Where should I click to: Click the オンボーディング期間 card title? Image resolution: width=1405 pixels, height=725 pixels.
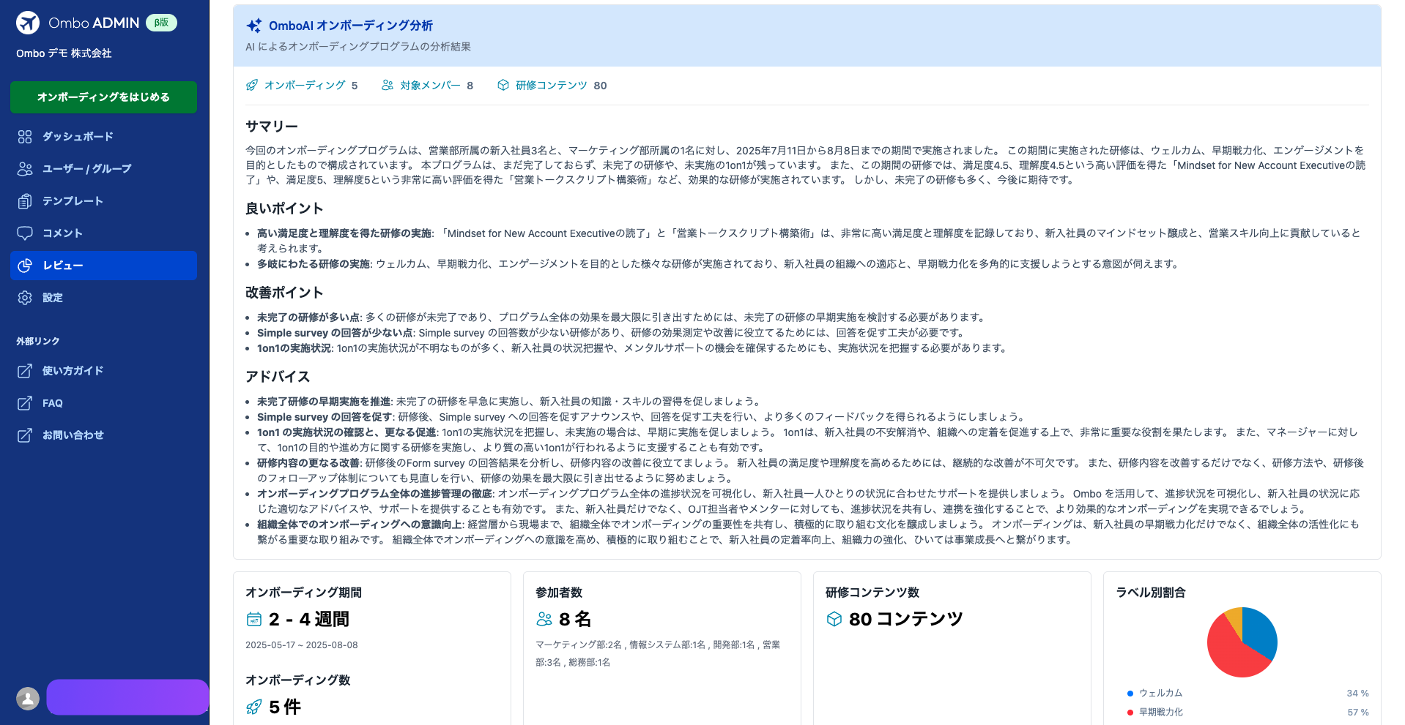[x=304, y=593]
